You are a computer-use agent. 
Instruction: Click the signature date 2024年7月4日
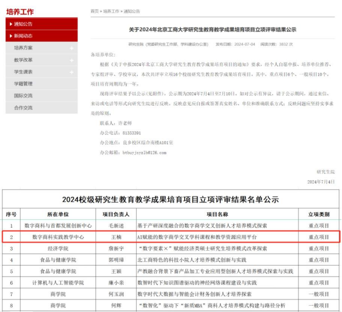[321, 182]
